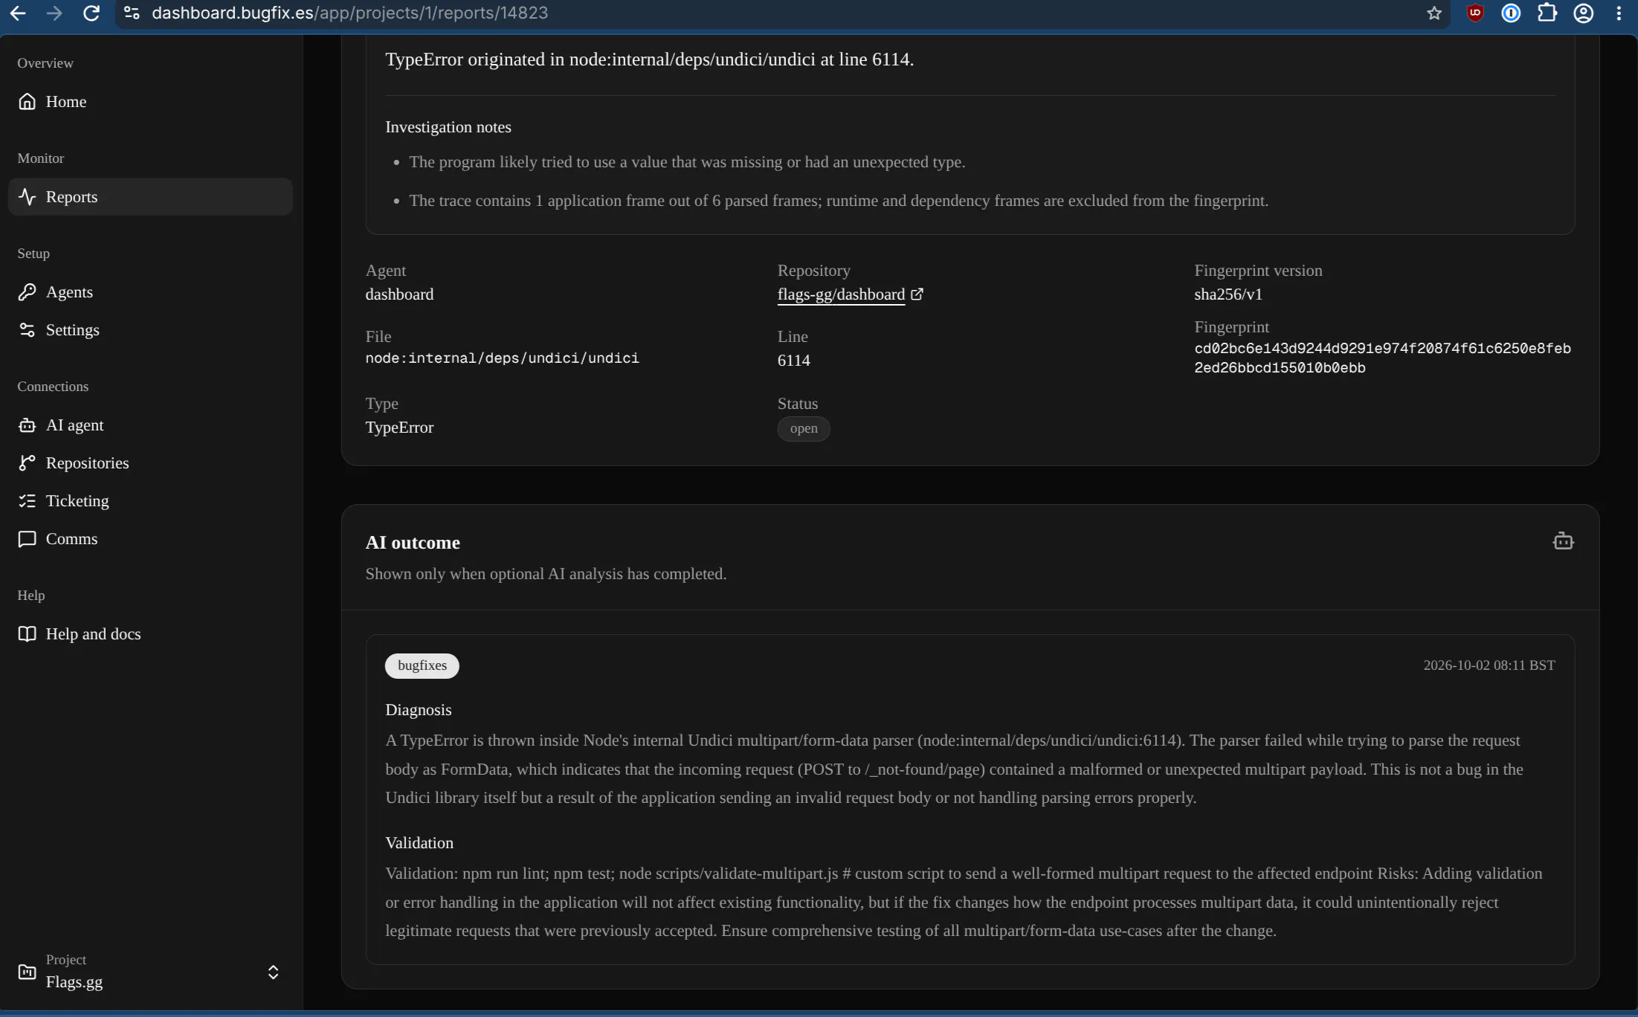This screenshot has width=1638, height=1017.
Task: Open the Extensions puzzle icon
Action: point(1547,13)
